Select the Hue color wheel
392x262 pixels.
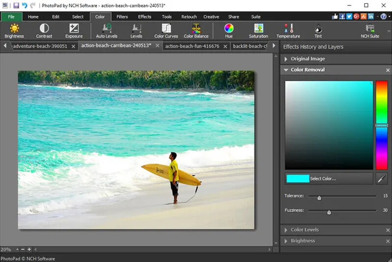click(229, 29)
